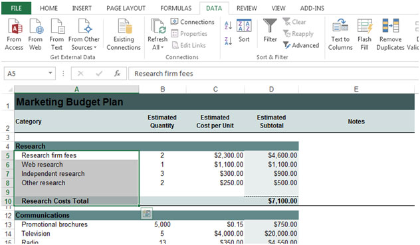Select row 12 header
Viewport: 420px width, 245px height.
[x=8, y=216]
